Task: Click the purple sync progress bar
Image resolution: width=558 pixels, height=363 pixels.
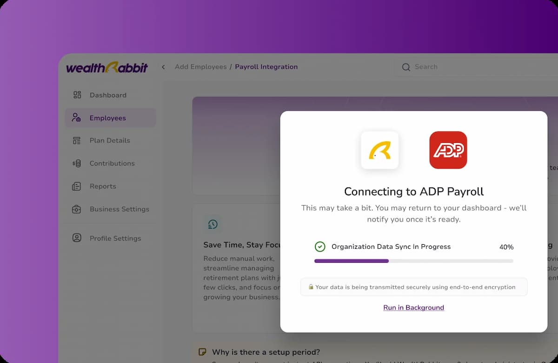Action: click(x=414, y=261)
